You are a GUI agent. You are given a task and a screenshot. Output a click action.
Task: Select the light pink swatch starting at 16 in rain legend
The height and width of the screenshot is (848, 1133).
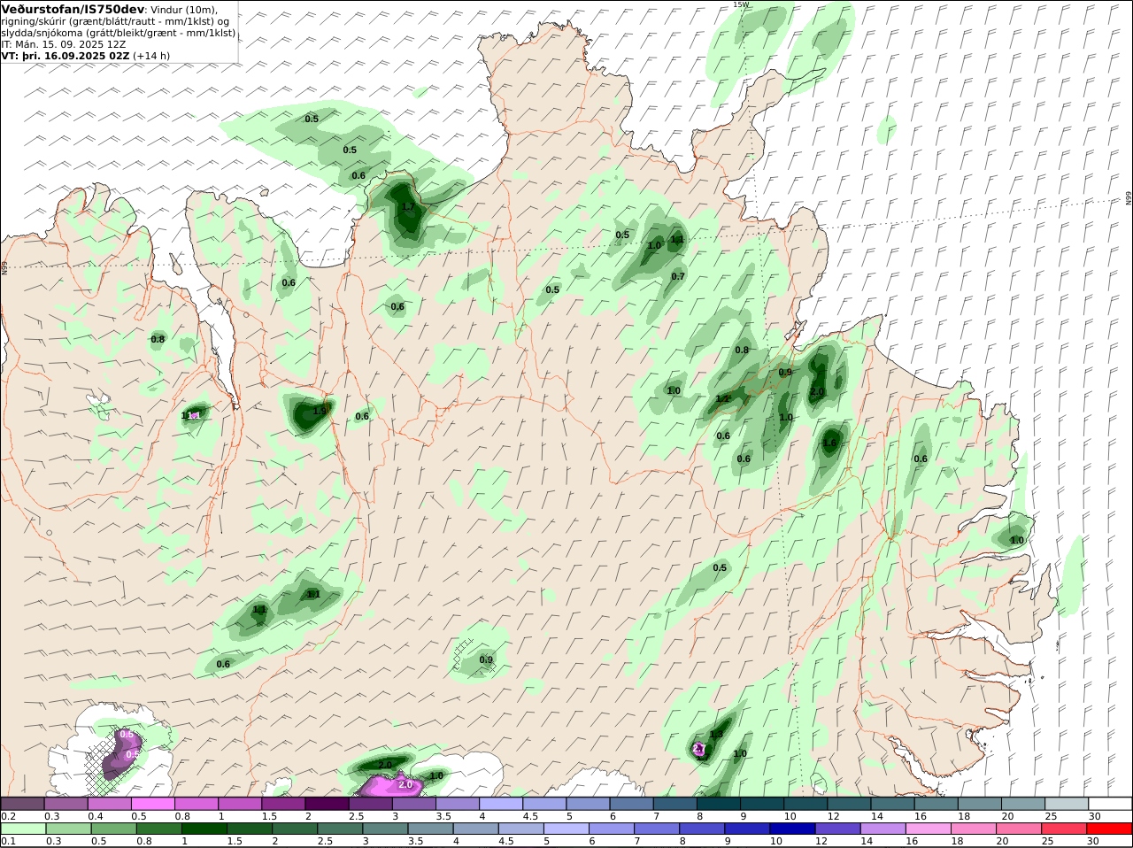pos(929,828)
